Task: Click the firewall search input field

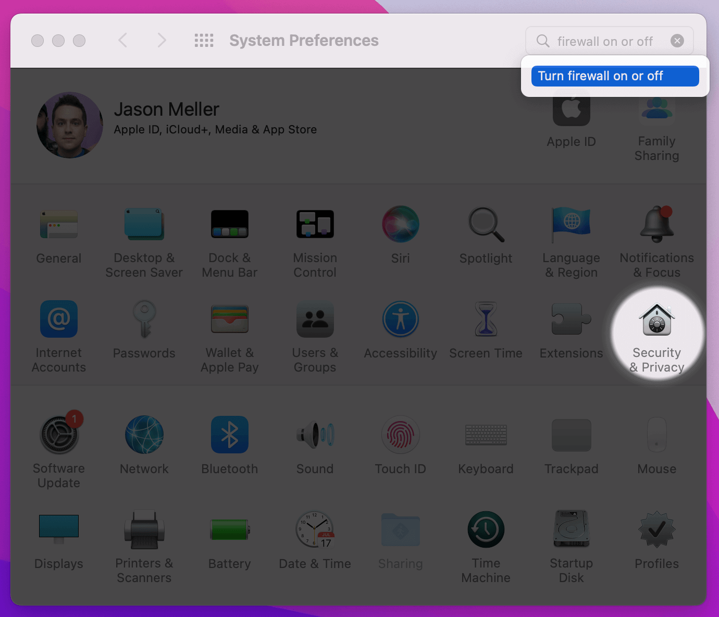Action: click(x=604, y=41)
